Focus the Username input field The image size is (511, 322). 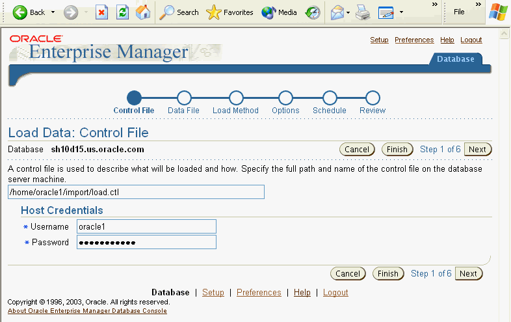click(x=146, y=226)
